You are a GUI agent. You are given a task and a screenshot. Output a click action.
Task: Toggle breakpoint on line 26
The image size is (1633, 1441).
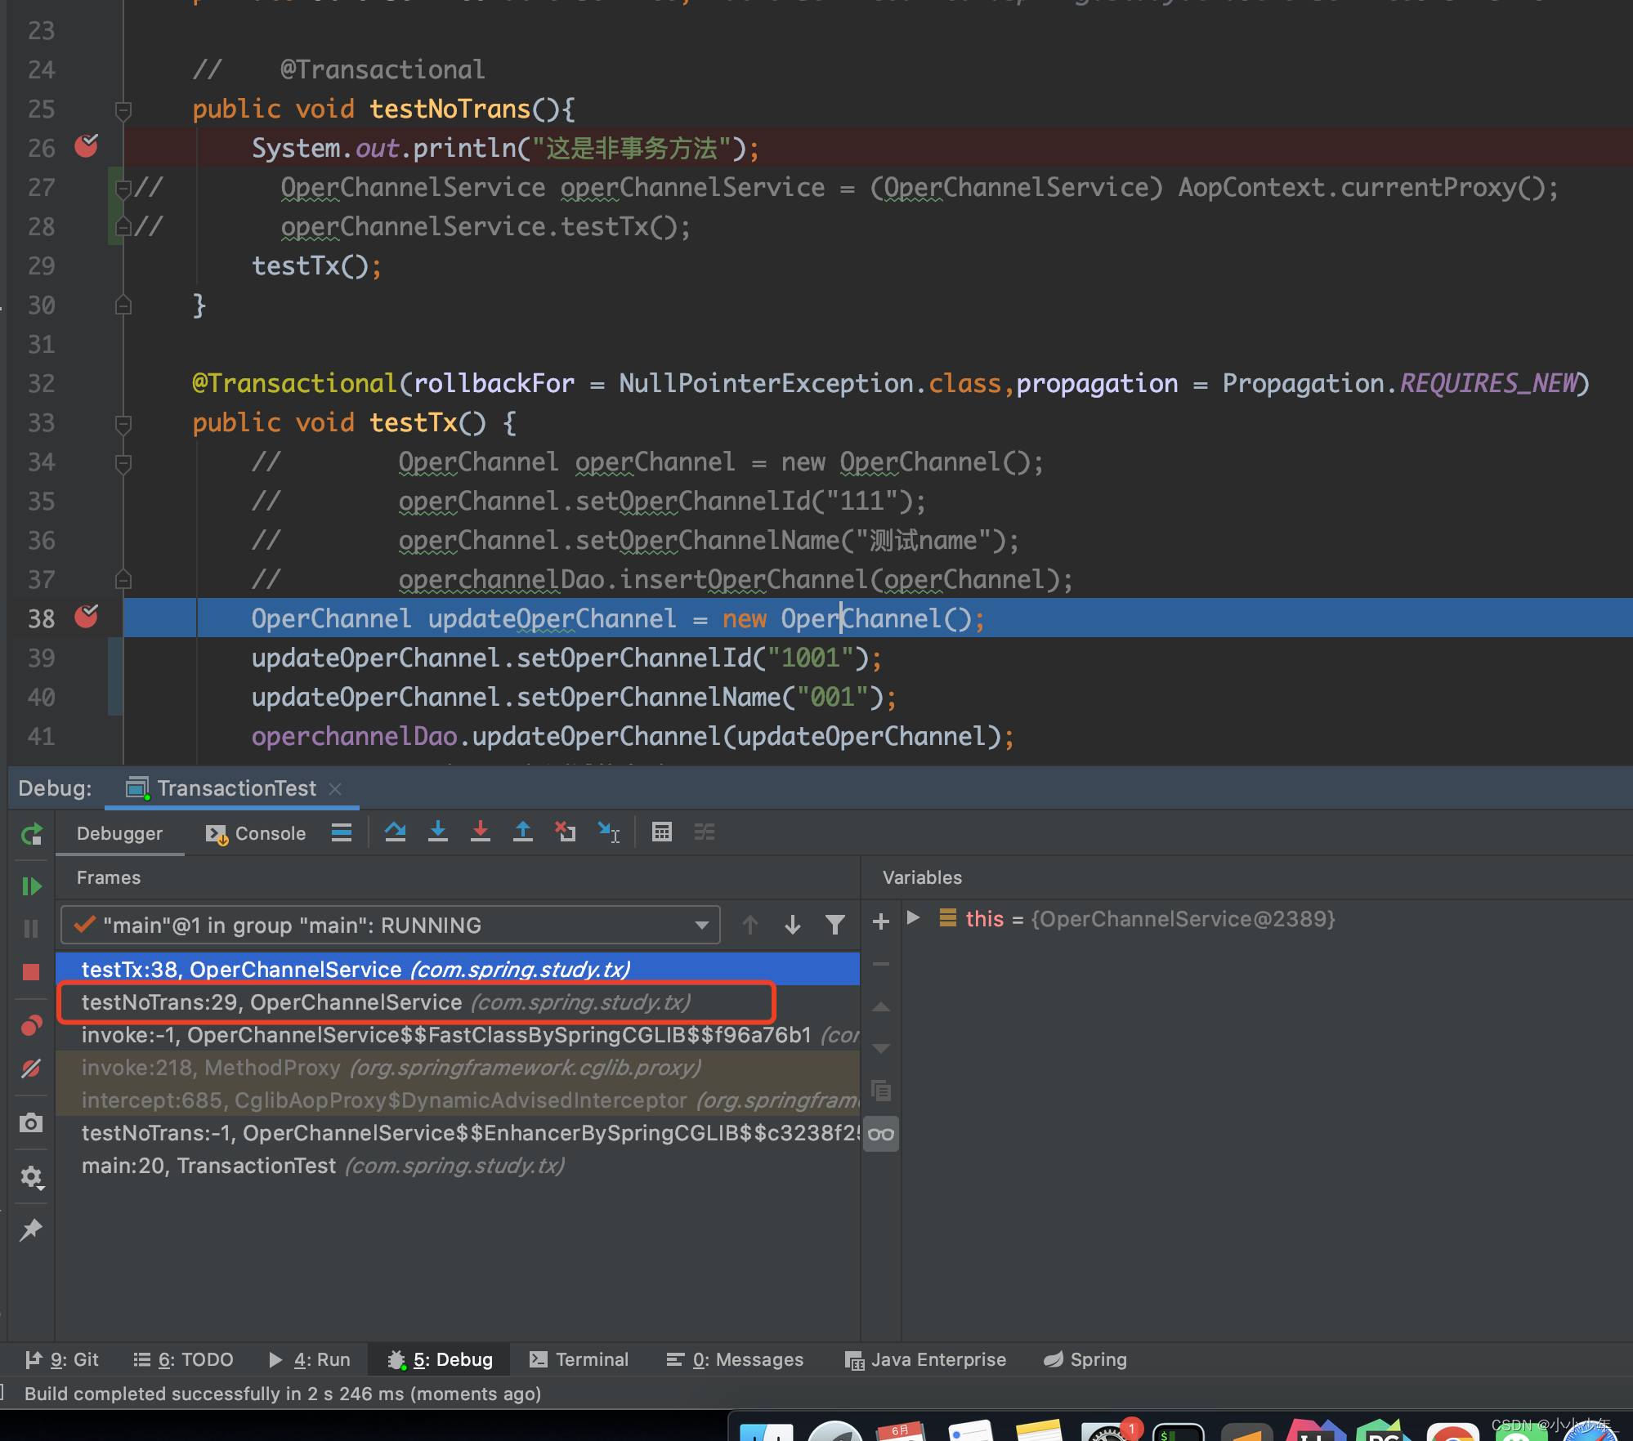click(86, 147)
